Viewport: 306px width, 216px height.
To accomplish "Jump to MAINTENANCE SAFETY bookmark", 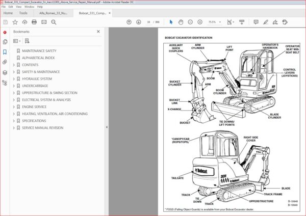I will pyautogui.click(x=39, y=50).
